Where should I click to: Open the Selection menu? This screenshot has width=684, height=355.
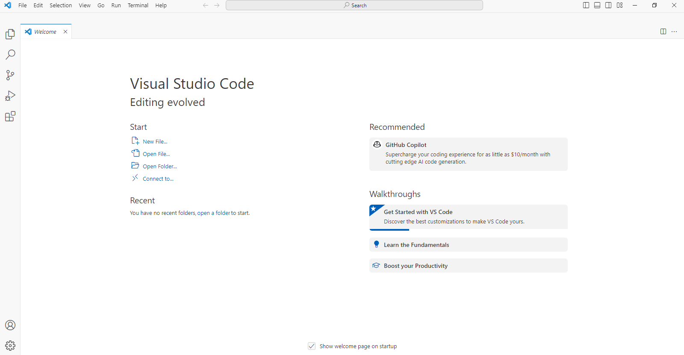pos(61,6)
